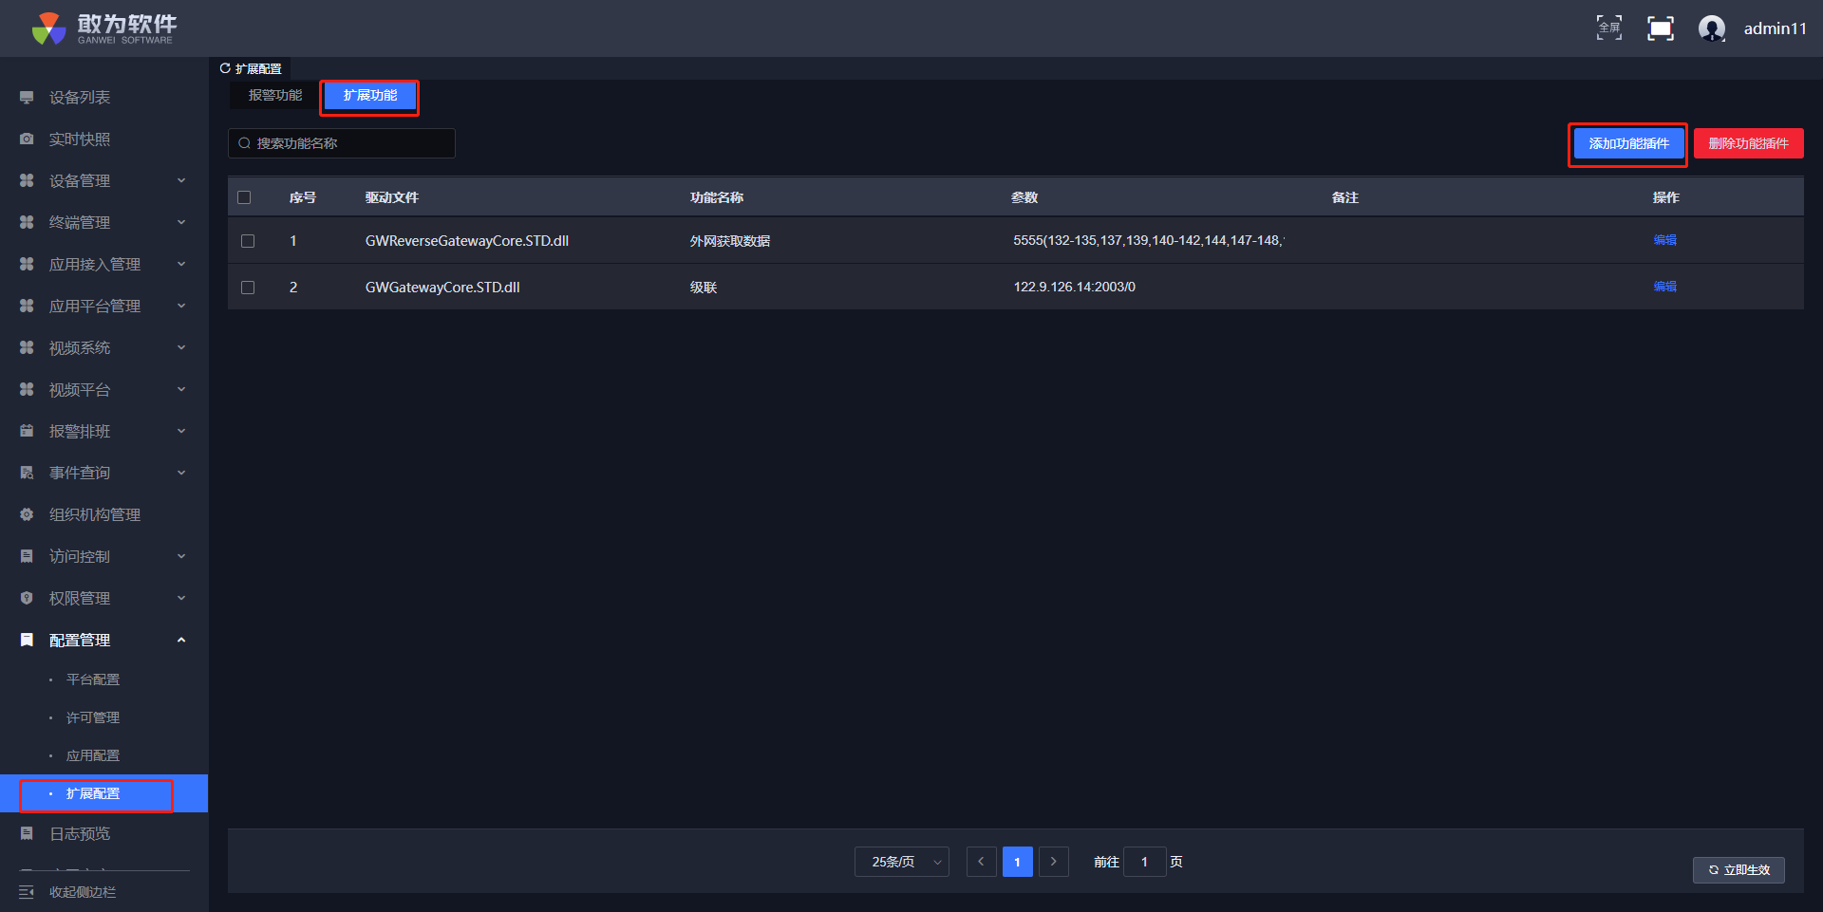
Task: Click the fullscreen (全屏) icon in header
Action: (x=1608, y=28)
